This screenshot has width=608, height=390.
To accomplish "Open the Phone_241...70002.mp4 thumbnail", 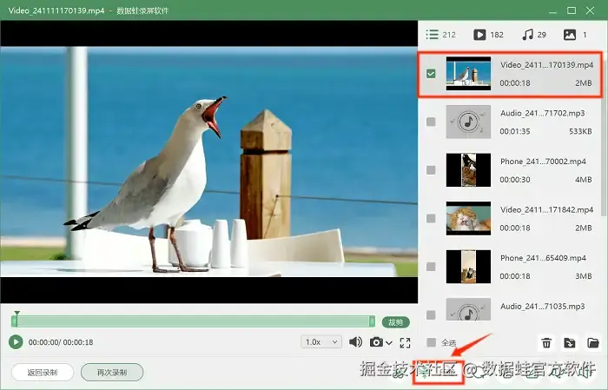I will coord(468,170).
